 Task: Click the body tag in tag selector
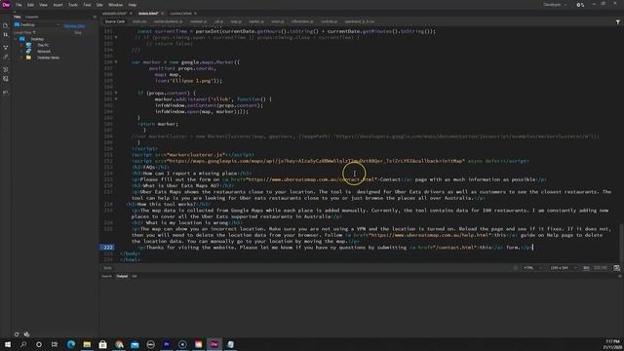pyautogui.click(x=107, y=268)
